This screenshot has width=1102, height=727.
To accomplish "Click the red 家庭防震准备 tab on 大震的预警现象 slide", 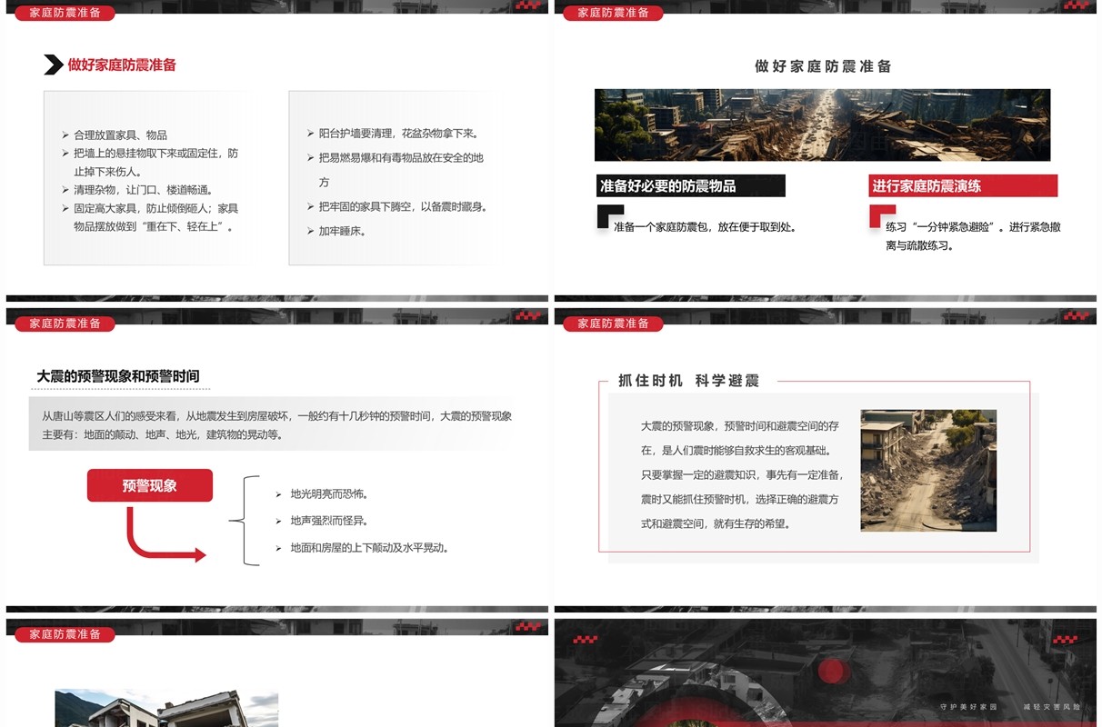I will 65,324.
